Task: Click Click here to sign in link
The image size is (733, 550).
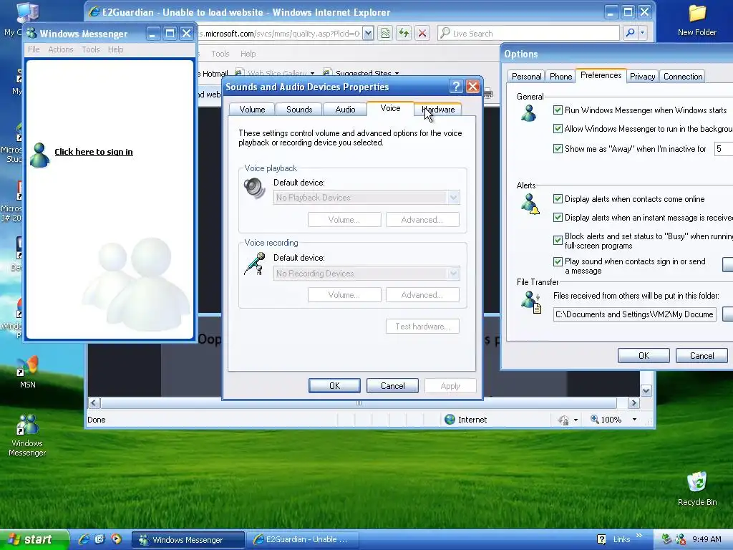Action: point(94,152)
